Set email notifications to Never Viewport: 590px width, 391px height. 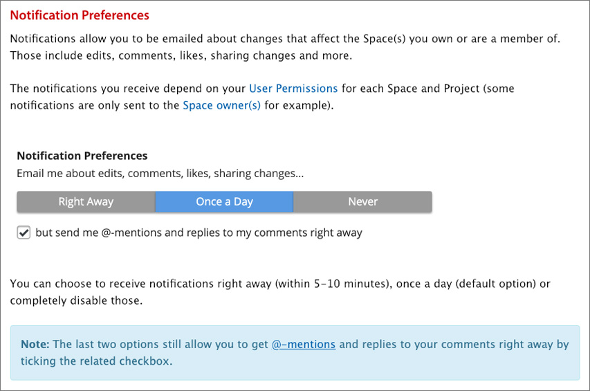tap(362, 202)
